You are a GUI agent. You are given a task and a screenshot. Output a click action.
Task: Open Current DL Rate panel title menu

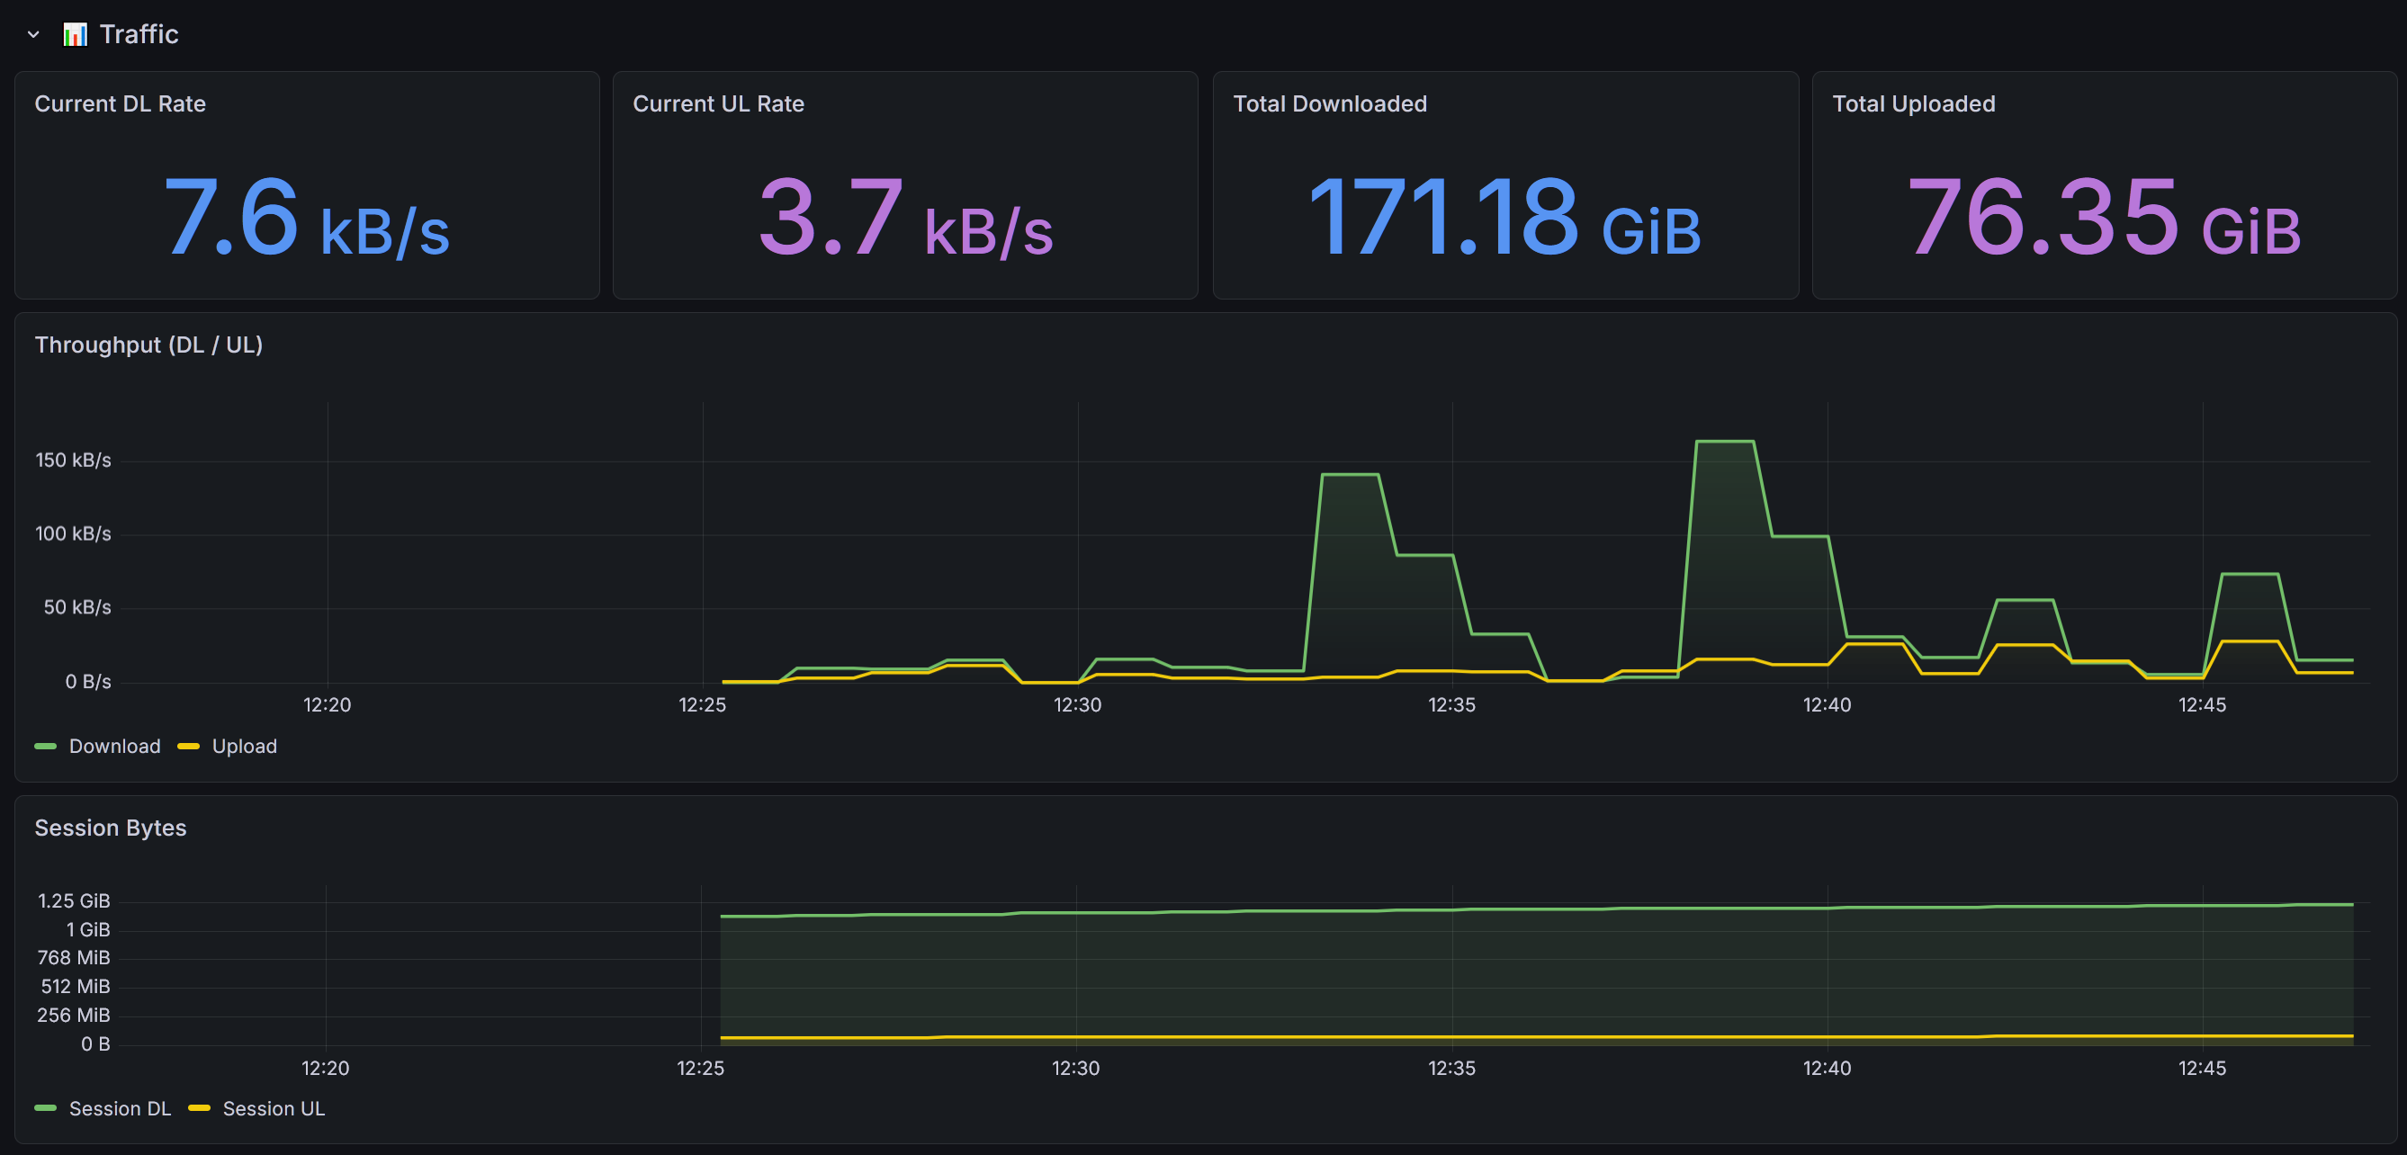click(x=120, y=103)
